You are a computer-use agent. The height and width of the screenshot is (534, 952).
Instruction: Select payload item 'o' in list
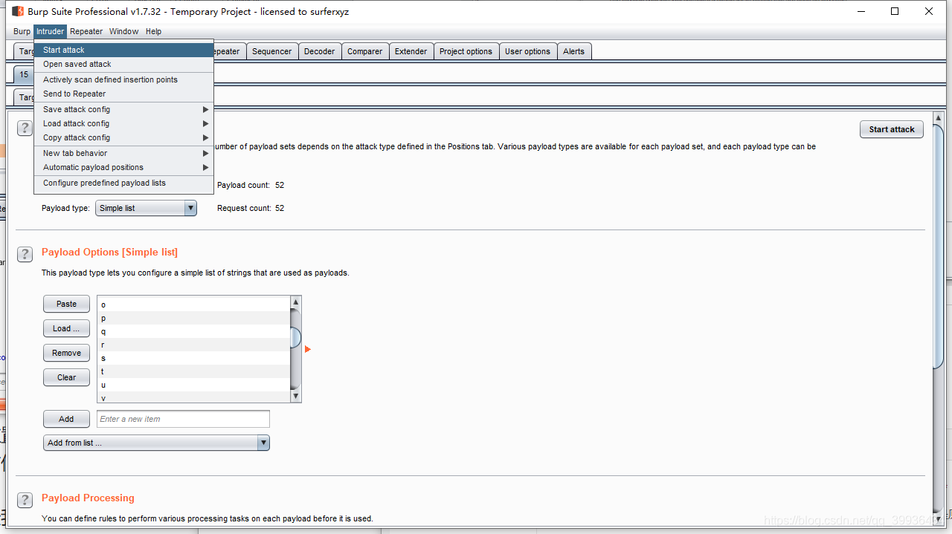(193, 305)
